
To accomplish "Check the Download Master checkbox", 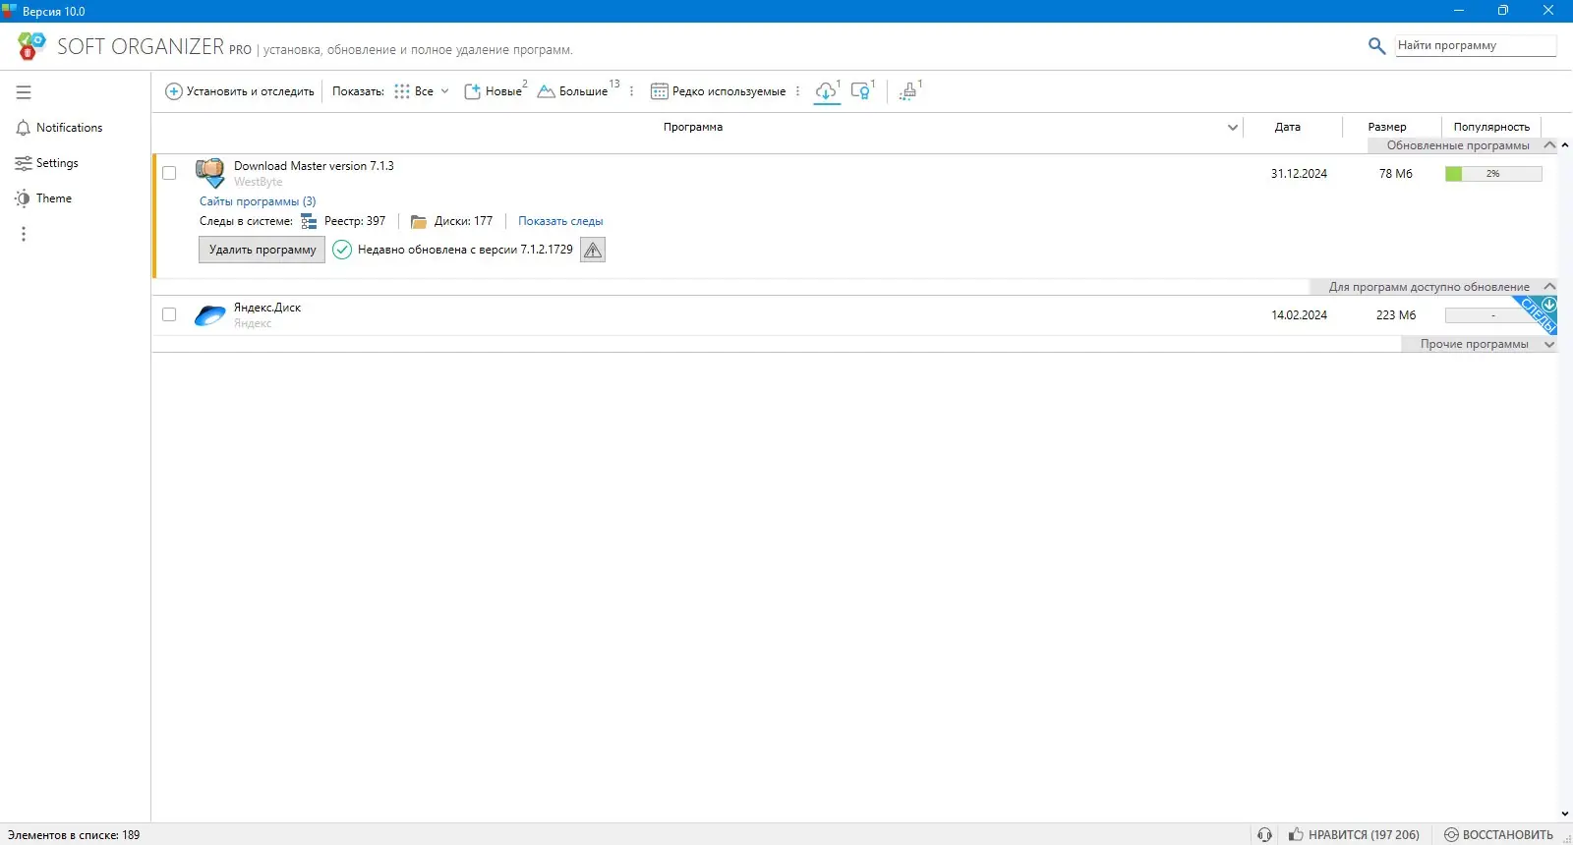I will tap(169, 173).
